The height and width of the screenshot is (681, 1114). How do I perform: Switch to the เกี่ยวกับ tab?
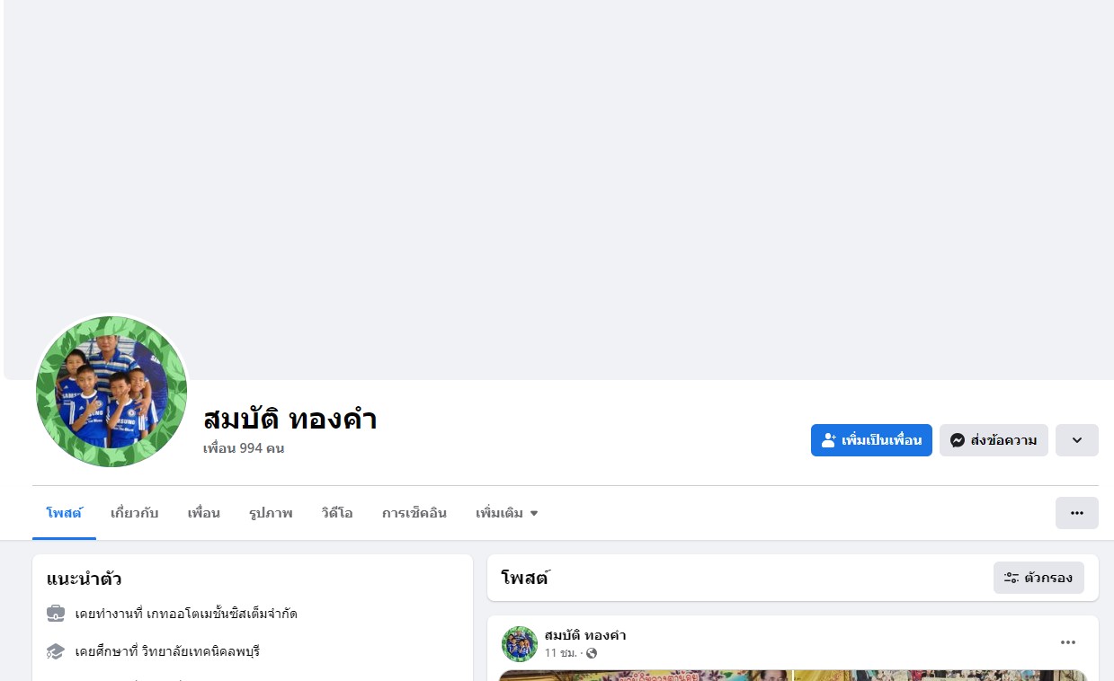135,513
